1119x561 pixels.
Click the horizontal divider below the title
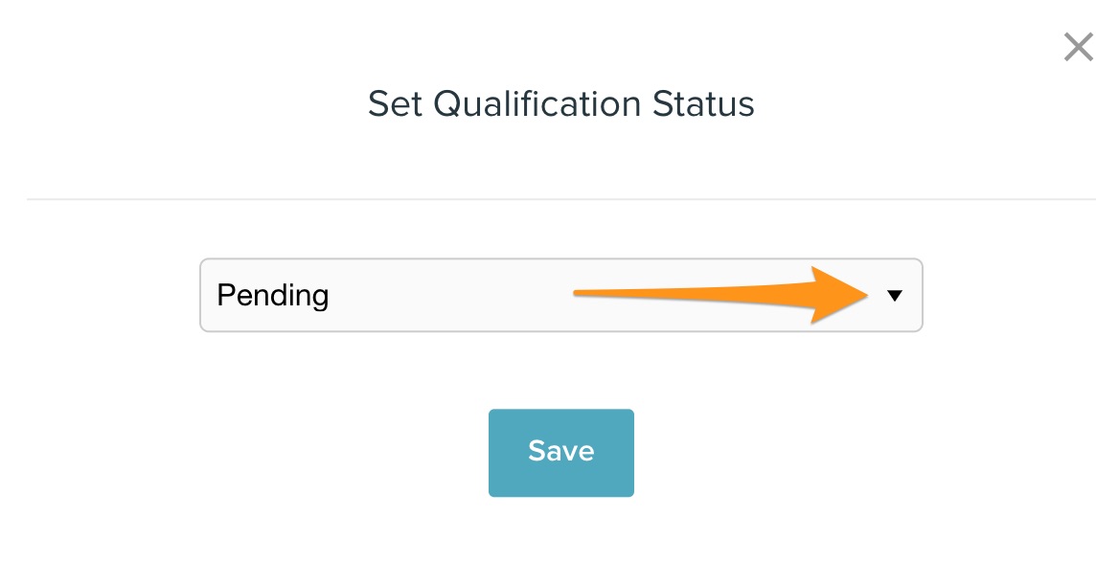point(560,199)
